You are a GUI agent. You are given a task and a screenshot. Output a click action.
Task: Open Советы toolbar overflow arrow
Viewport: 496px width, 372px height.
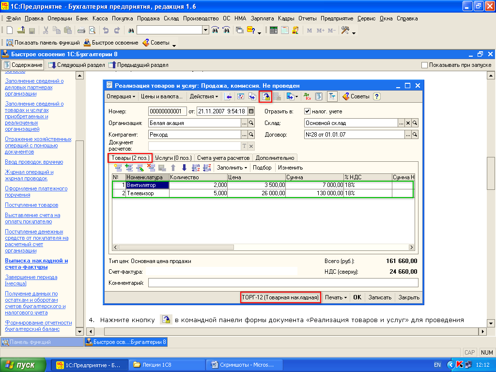pos(174,46)
